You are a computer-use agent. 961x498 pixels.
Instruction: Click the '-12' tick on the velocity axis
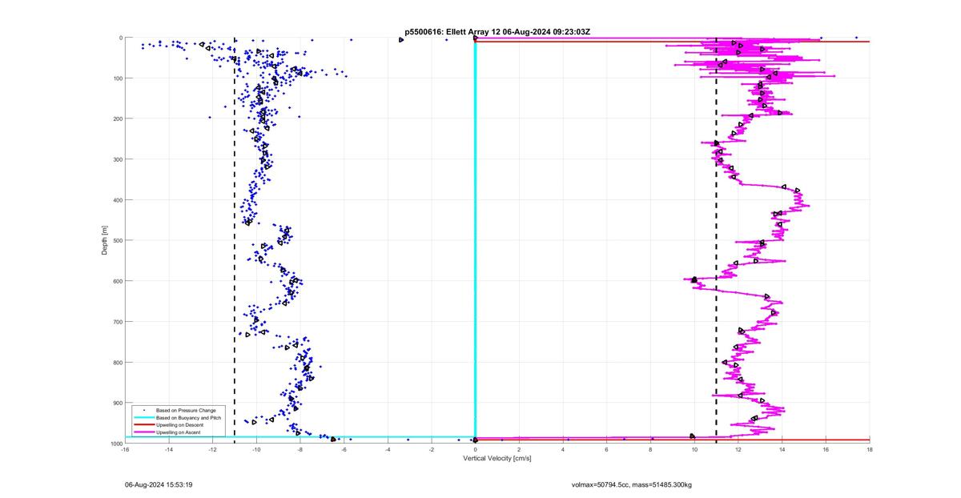213,450
